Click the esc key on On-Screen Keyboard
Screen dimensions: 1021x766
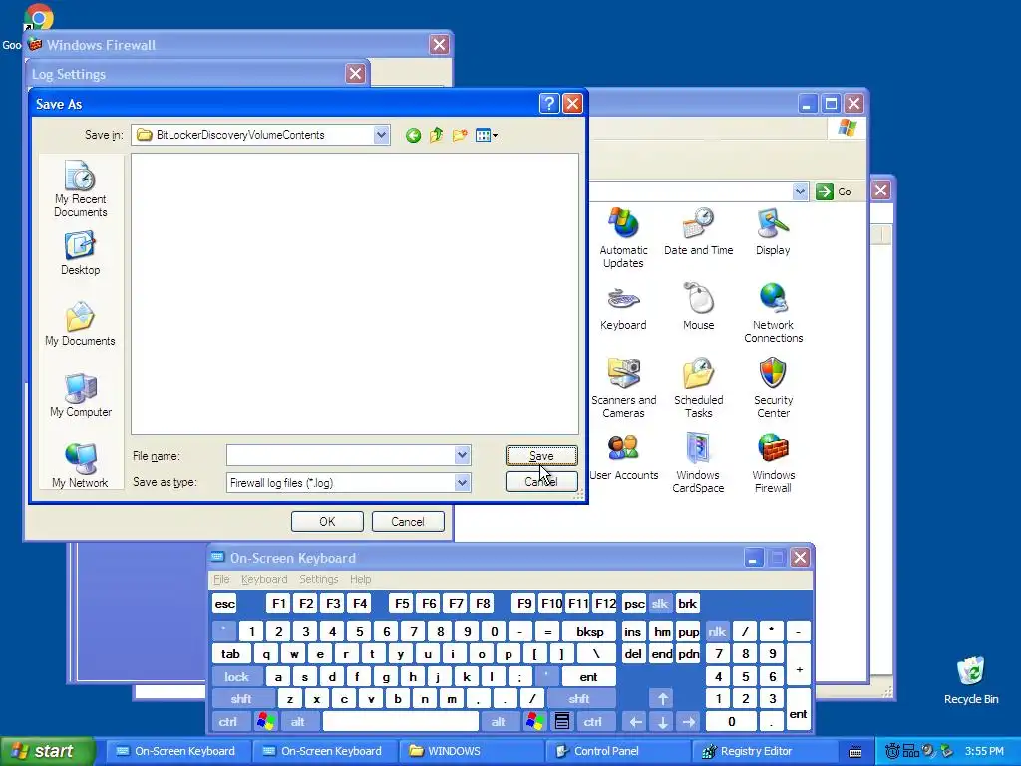pos(224,604)
